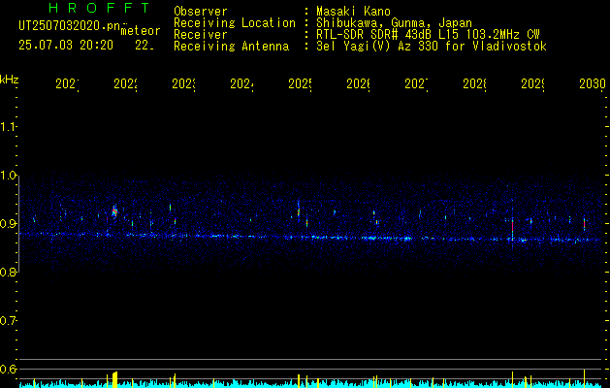The height and width of the screenshot is (388, 610).
Task: Click the 0.7 frequency axis label
Action: pos(9,320)
